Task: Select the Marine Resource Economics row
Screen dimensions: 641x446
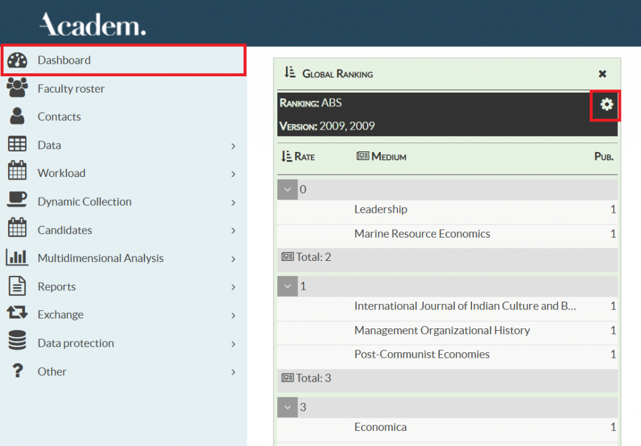Action: click(422, 233)
